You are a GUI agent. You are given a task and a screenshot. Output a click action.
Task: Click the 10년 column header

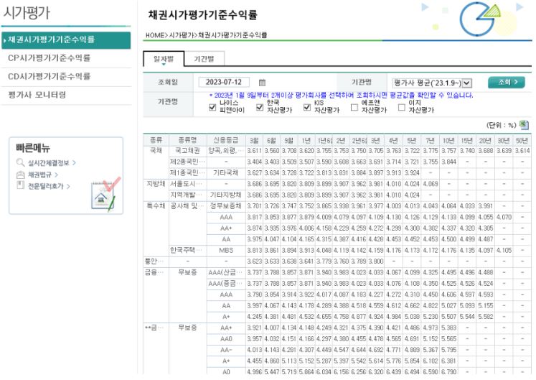pos(448,140)
